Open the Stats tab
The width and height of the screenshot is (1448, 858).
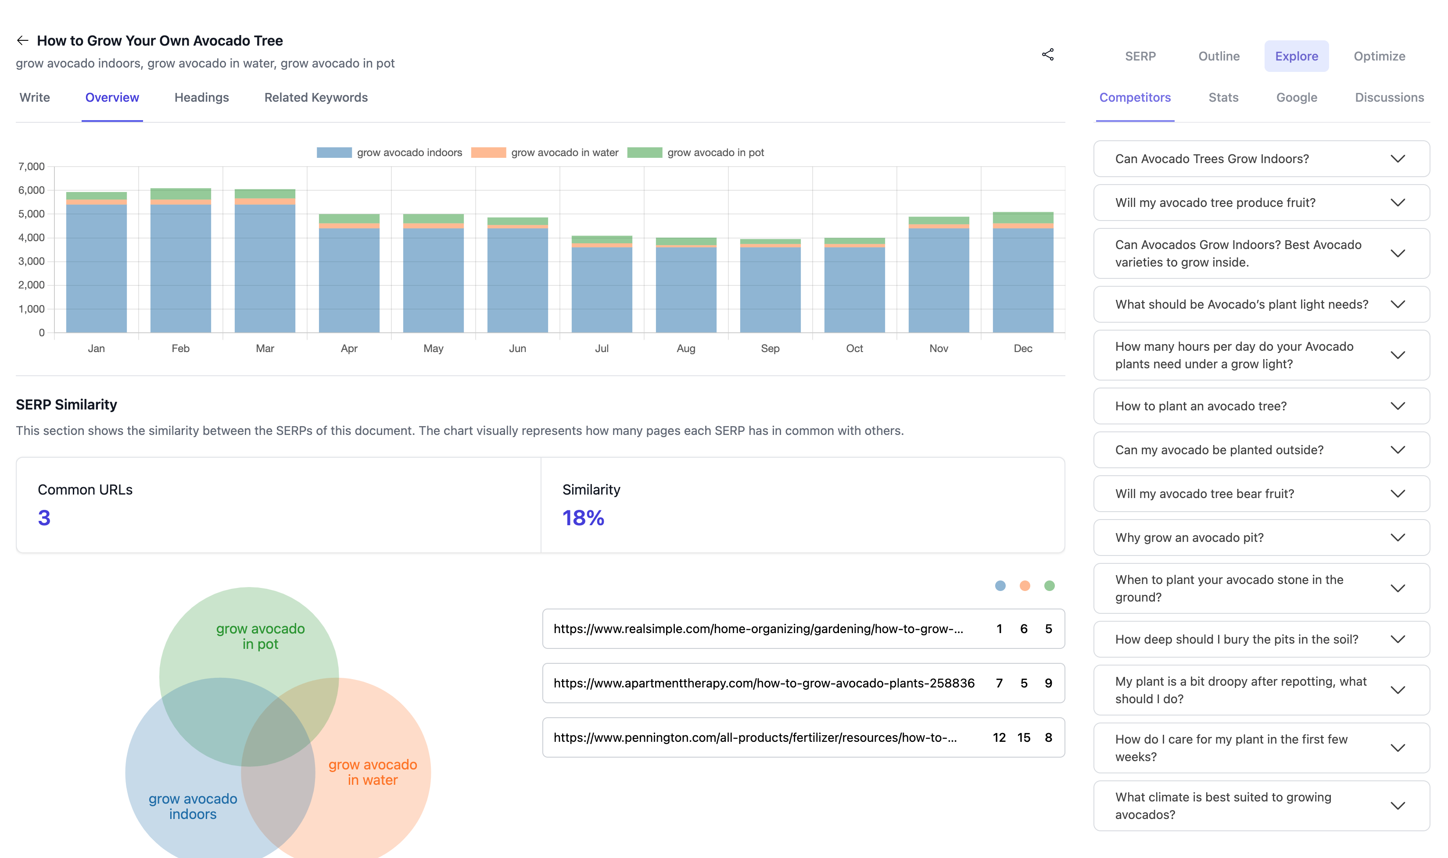coord(1223,97)
